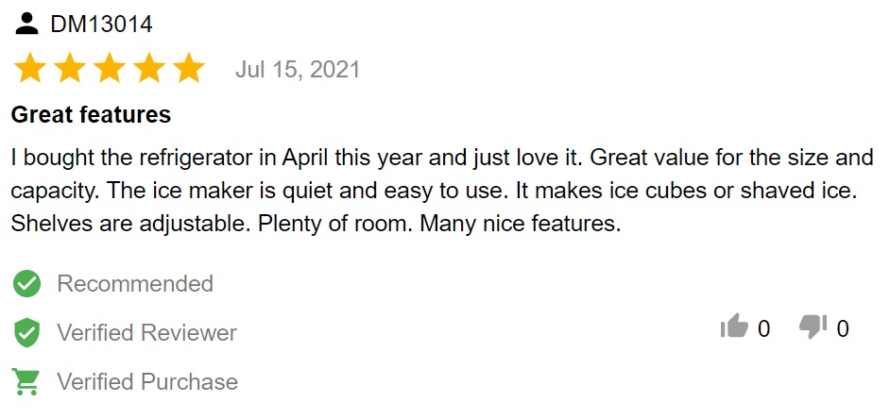Click the Verified Reviewer label text
Viewport: 890px width, 419px height.
(147, 333)
